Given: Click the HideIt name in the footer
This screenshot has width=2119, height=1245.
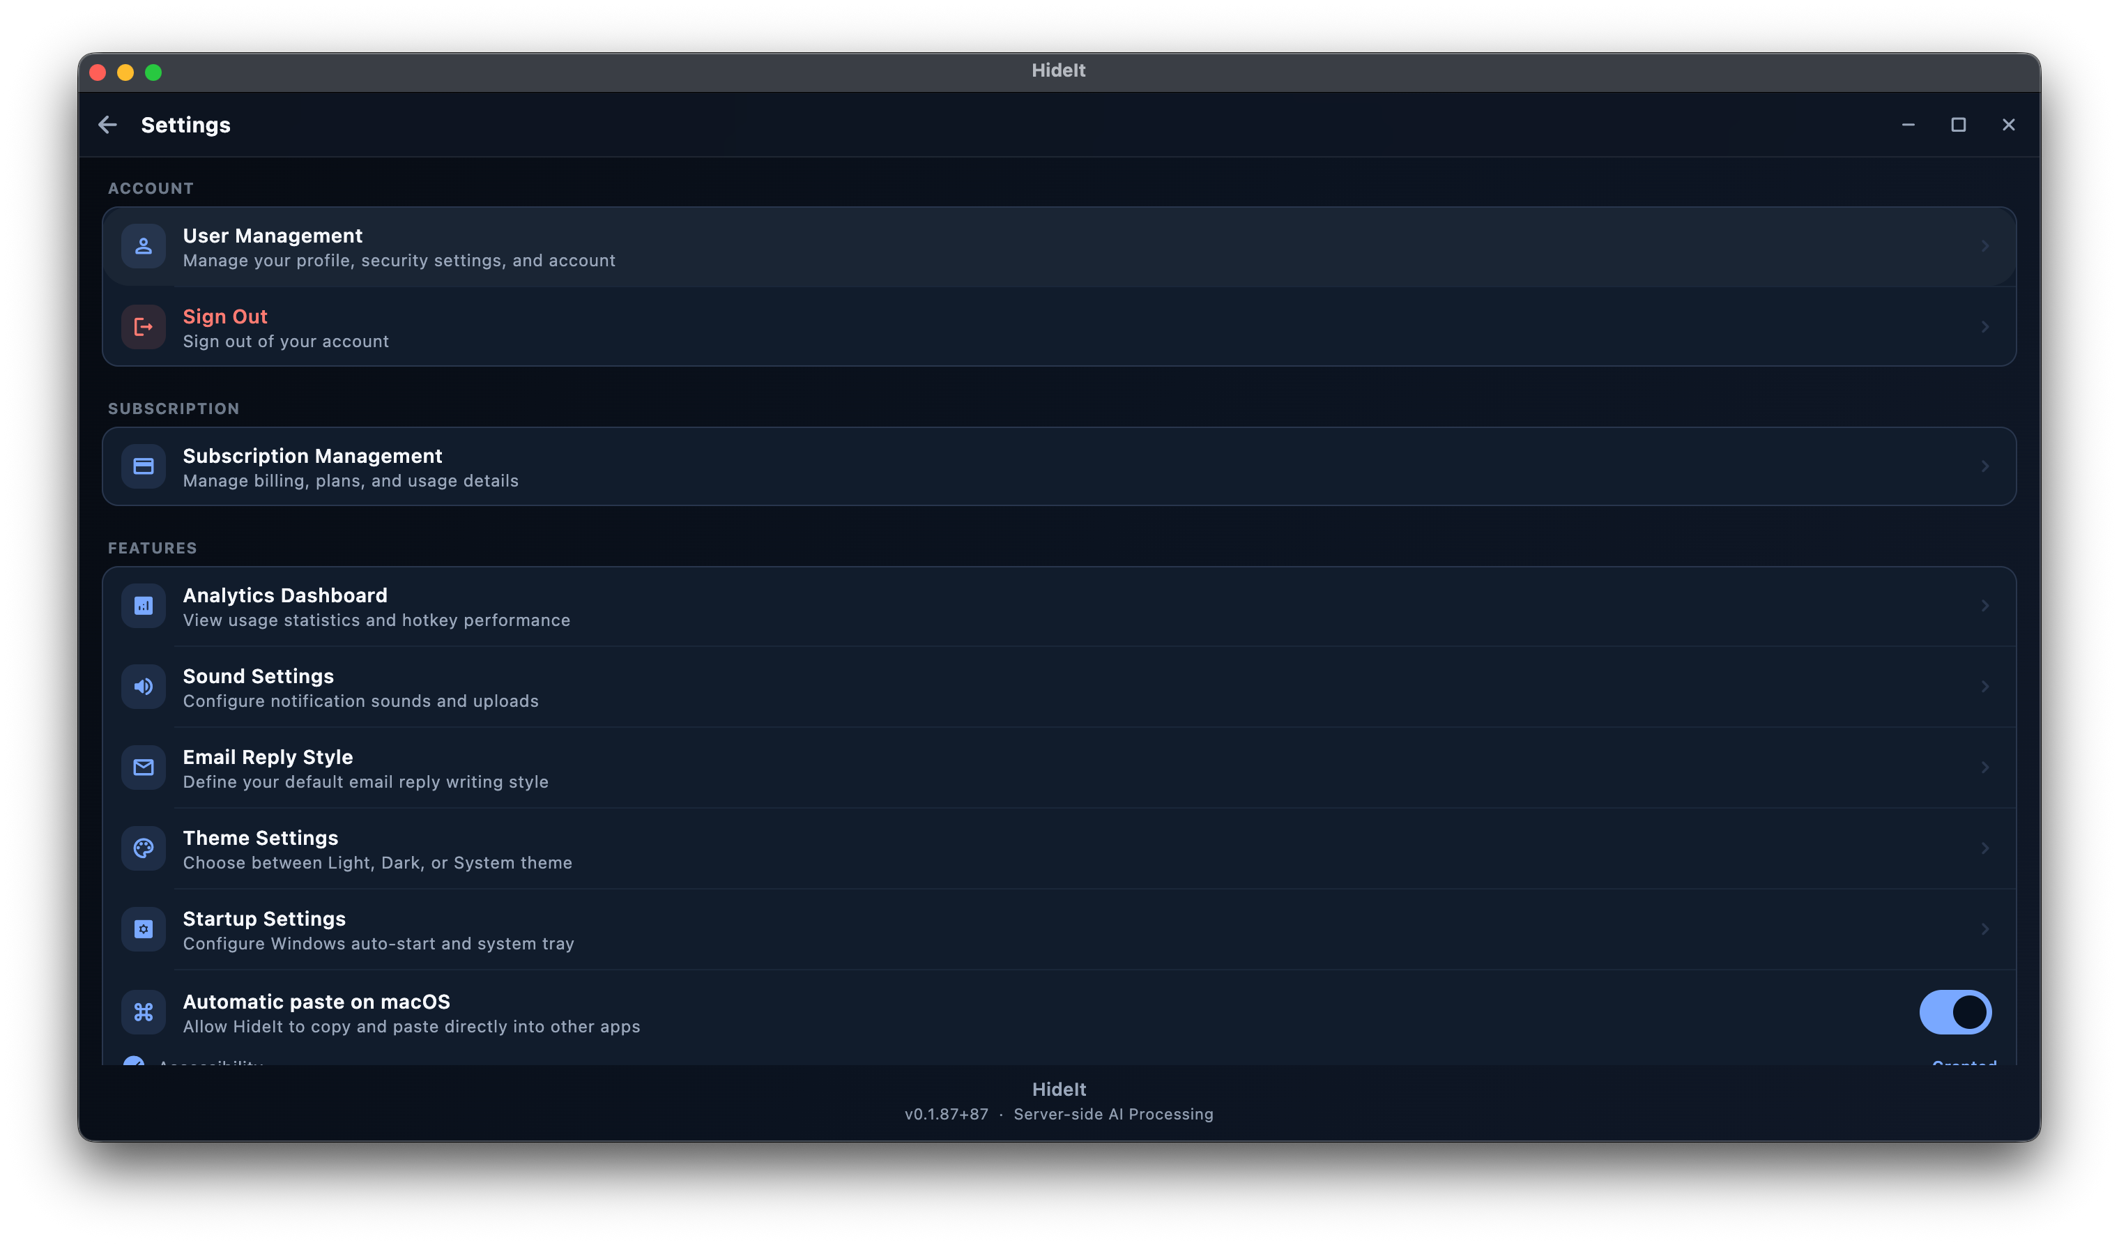Looking at the screenshot, I should click(1059, 1090).
